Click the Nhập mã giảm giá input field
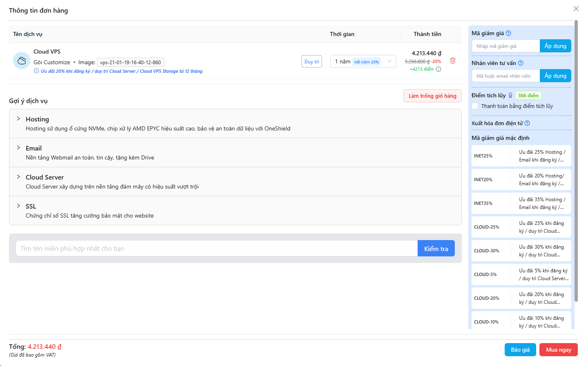Viewport: 586px width, 366px height. coord(506,46)
